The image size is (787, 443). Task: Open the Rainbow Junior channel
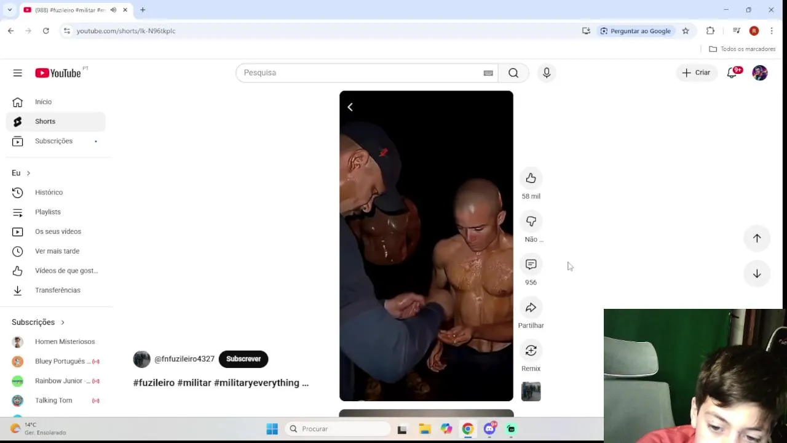click(56, 381)
